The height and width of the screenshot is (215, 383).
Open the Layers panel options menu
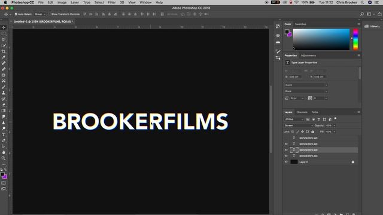click(358, 112)
